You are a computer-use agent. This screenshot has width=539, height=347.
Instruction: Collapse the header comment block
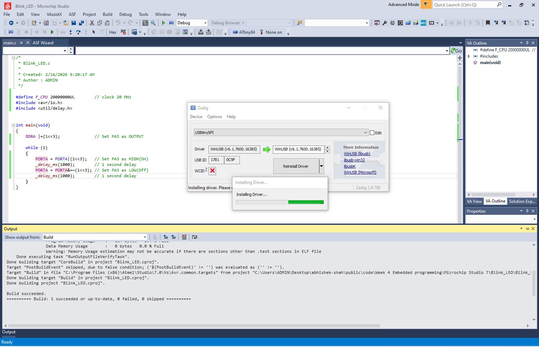click(13, 58)
